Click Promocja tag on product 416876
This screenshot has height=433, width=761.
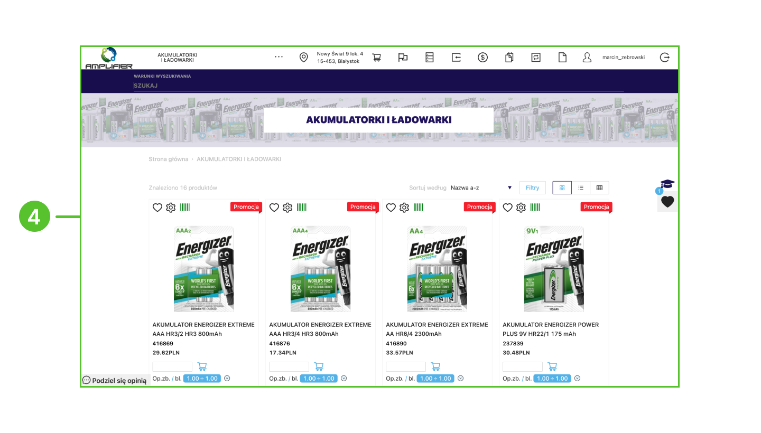click(362, 207)
